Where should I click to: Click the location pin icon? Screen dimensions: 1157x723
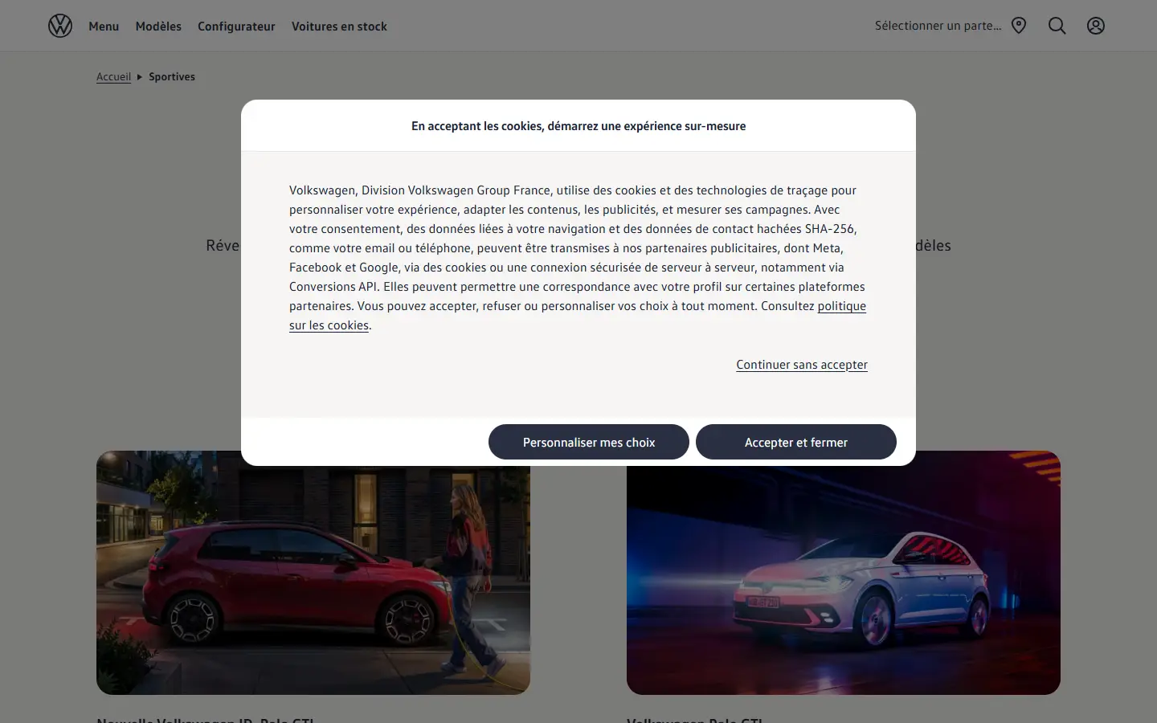(1019, 26)
